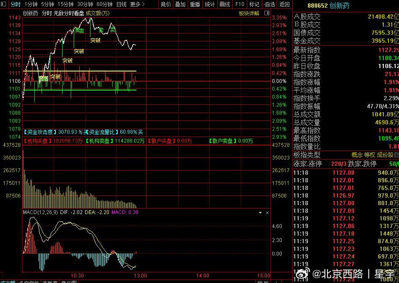Switch to the 5分钟 period tab
The width and height of the screenshot is (399, 283).
click(47, 4)
